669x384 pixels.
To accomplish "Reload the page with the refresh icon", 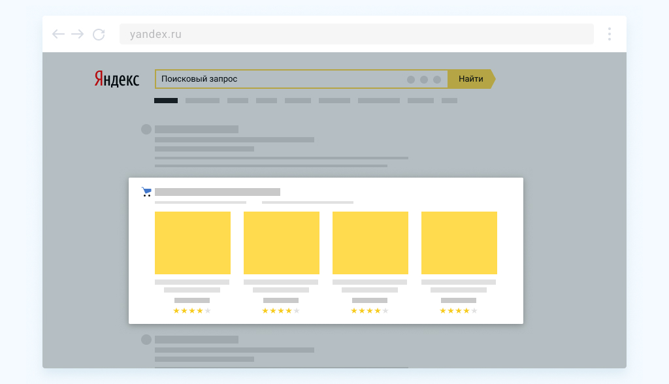I will click(99, 34).
